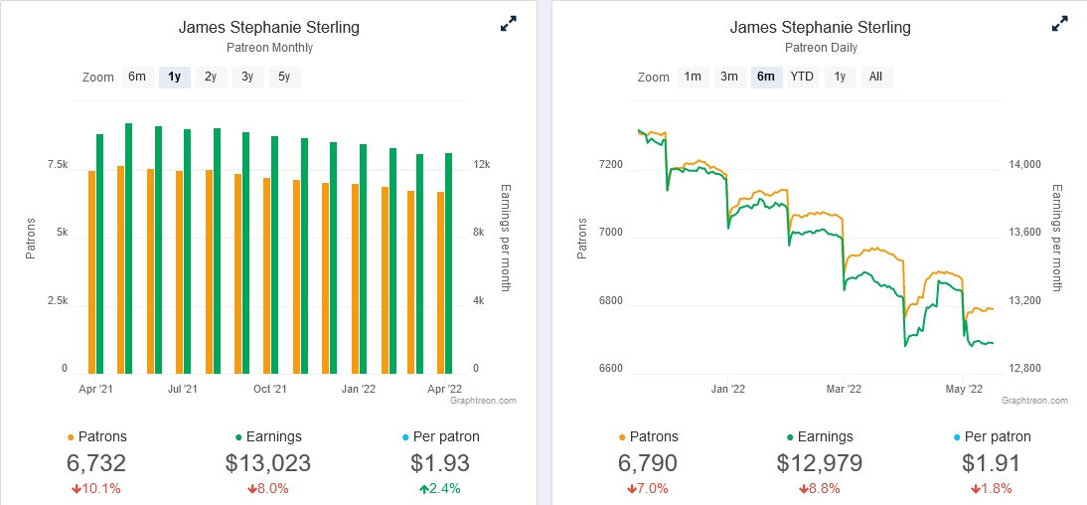Click the Jan '22 label on Monthly chart
The image size is (1087, 505).
point(359,389)
